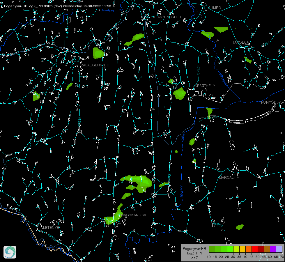The width and height of the screenshot is (285, 262).
Task: Select the 20-25 dBZ green swatch
Action: pyautogui.click(x=224, y=249)
